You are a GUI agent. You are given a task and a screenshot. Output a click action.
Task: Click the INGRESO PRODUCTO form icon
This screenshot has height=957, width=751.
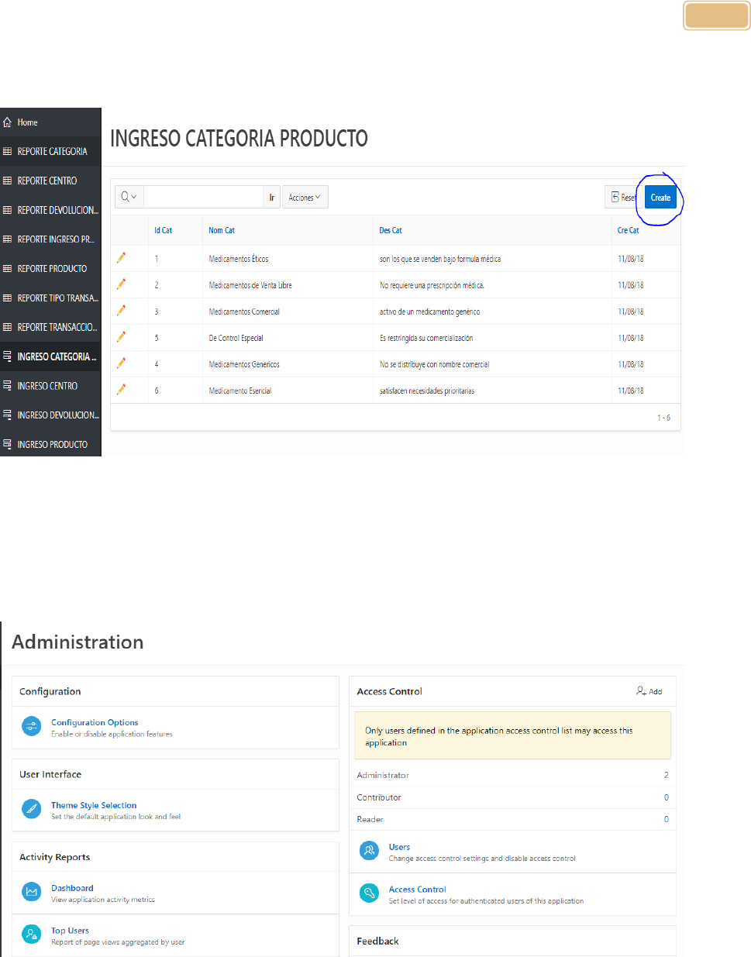coord(8,445)
